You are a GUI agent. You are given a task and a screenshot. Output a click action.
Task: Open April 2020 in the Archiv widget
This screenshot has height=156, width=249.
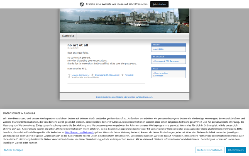point(159,49)
